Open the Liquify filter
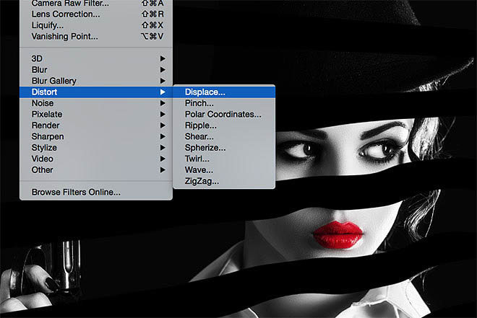Image resolution: width=477 pixels, height=318 pixels. tap(96, 25)
